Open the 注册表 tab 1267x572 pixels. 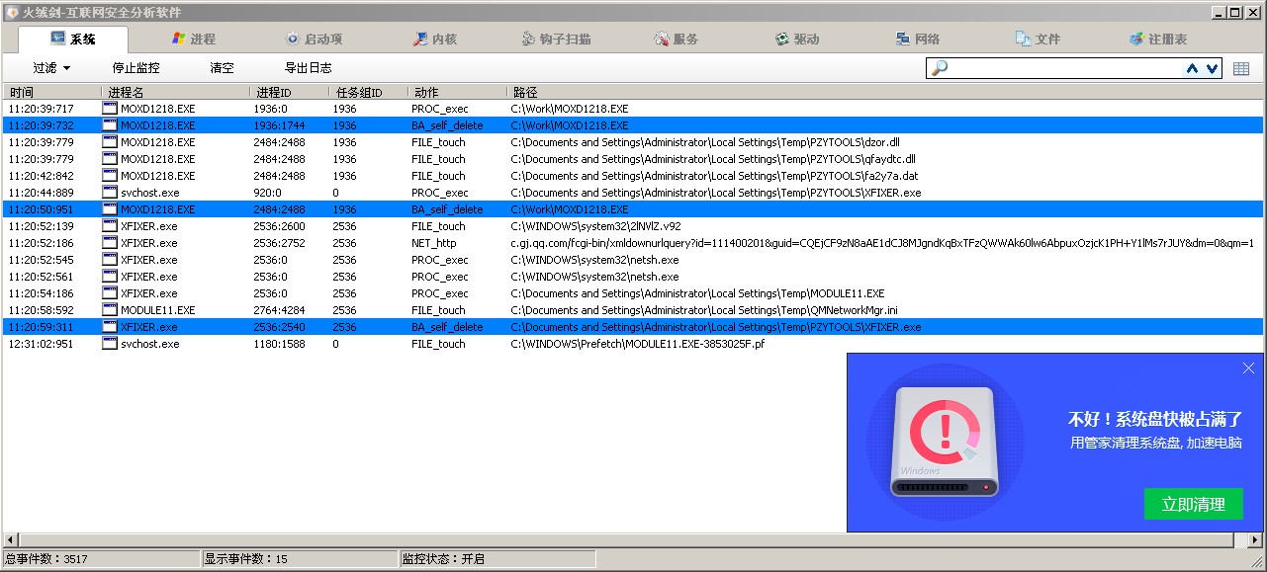[x=1158, y=40]
